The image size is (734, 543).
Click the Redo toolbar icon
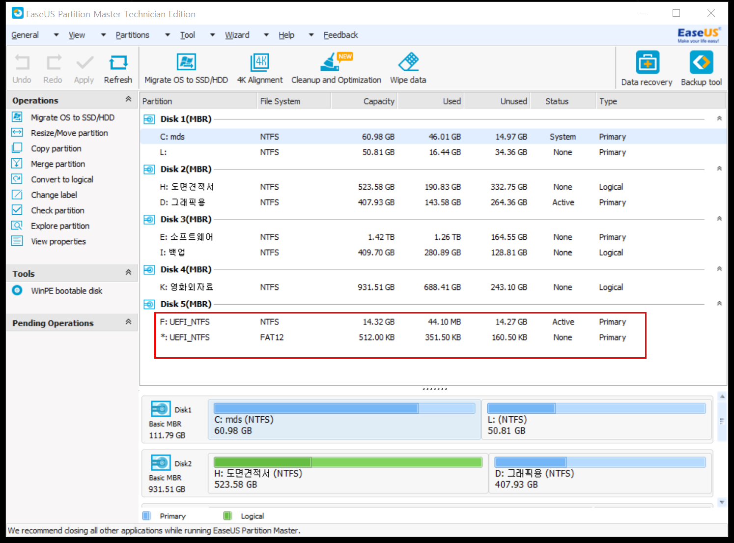53,69
